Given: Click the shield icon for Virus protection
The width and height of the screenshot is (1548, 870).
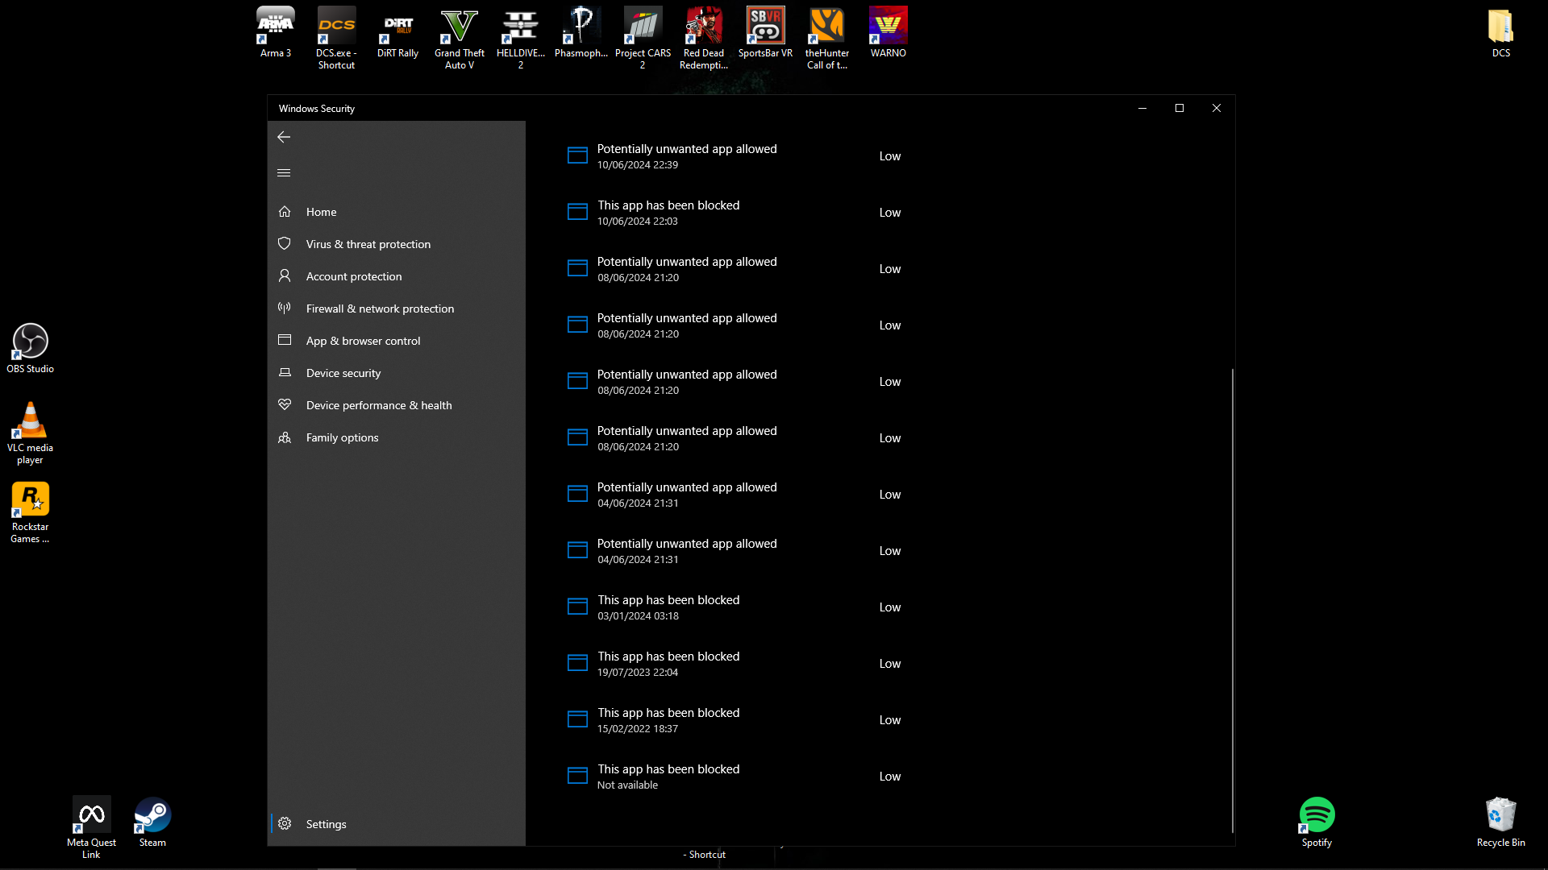Looking at the screenshot, I should pos(285,243).
